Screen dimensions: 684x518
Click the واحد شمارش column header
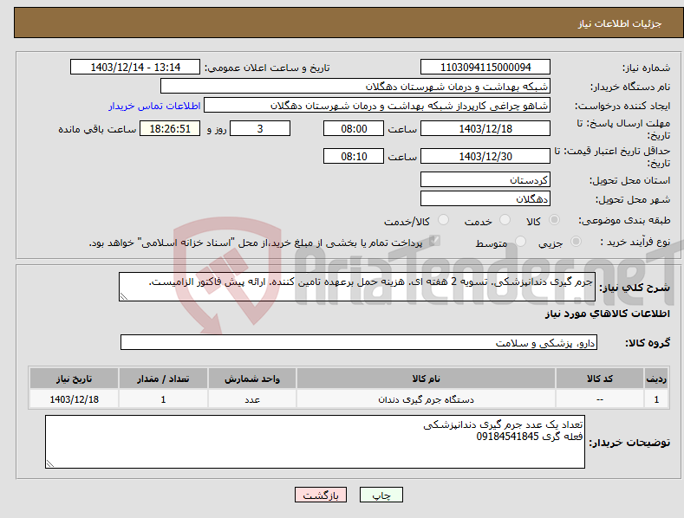pos(252,379)
